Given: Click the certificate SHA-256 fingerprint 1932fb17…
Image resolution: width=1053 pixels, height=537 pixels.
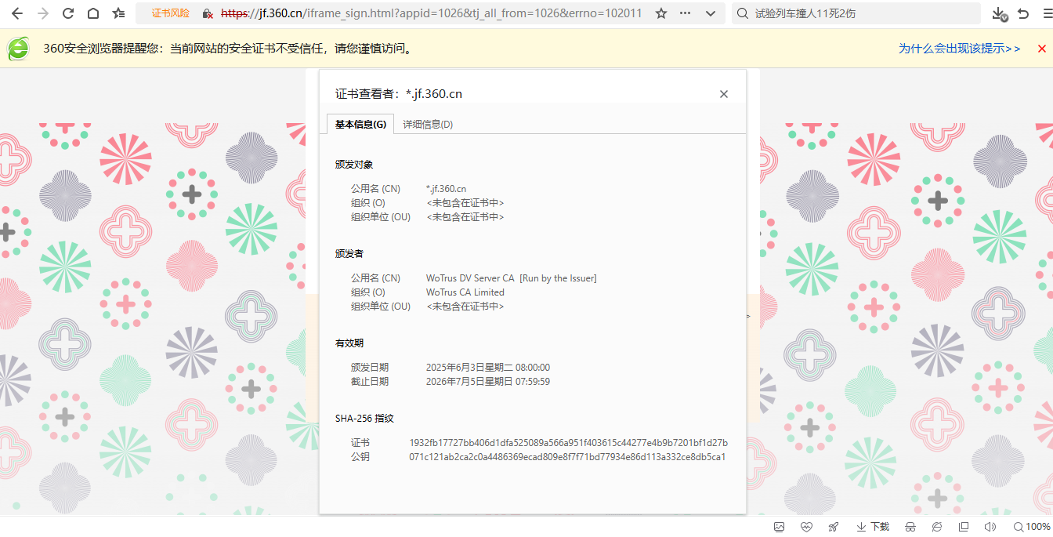Looking at the screenshot, I should (x=568, y=443).
